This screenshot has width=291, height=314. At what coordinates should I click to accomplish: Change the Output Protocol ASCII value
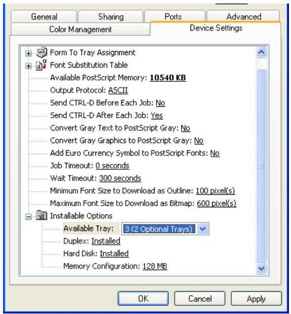[x=118, y=91]
